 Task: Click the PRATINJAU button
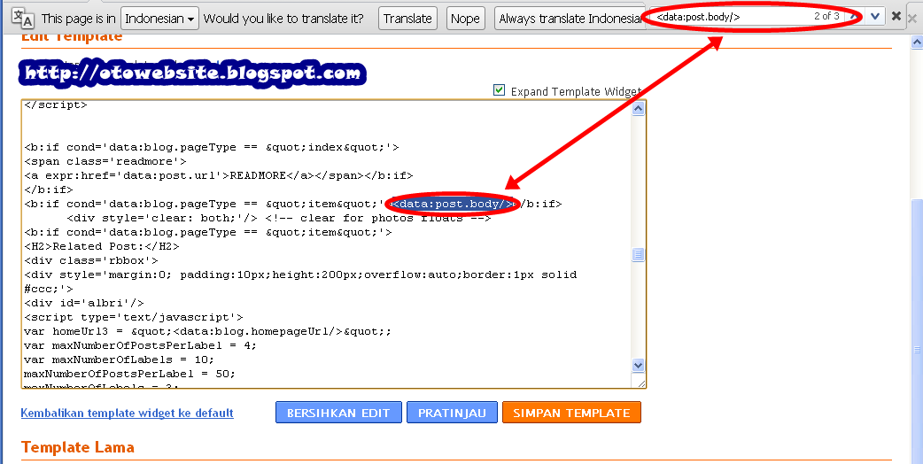452,413
